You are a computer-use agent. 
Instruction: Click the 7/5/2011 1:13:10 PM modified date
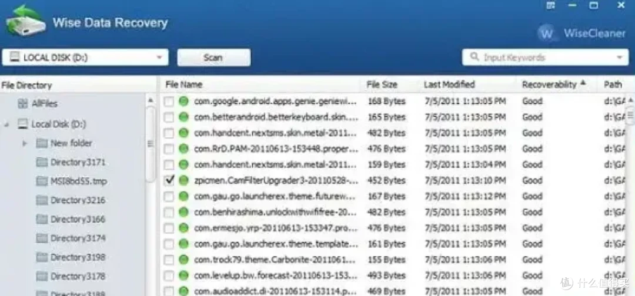point(465,180)
